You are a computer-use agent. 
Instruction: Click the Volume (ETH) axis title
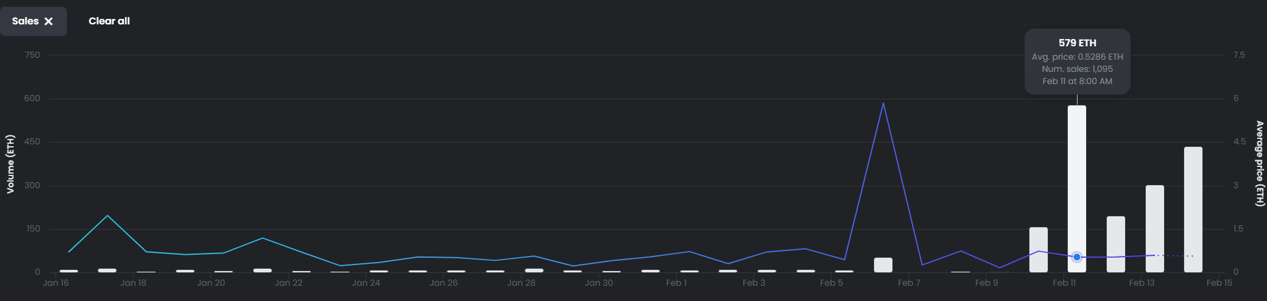tap(10, 165)
